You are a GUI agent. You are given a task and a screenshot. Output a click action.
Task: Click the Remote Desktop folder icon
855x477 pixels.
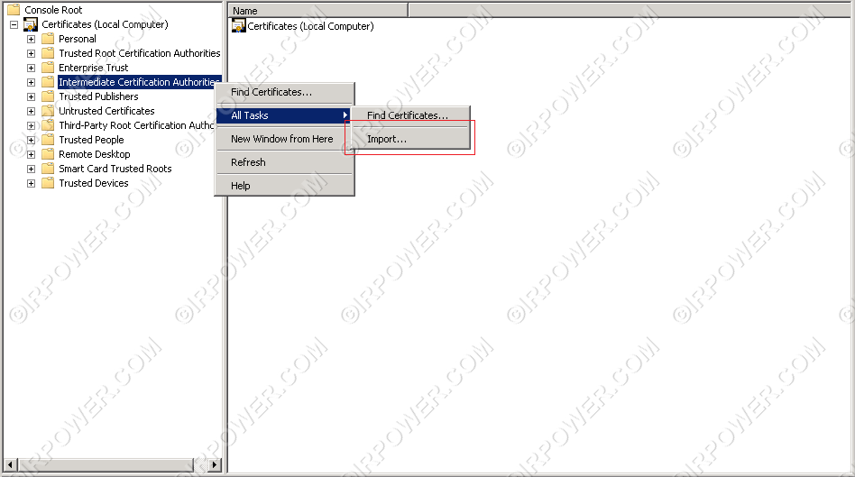coord(48,154)
